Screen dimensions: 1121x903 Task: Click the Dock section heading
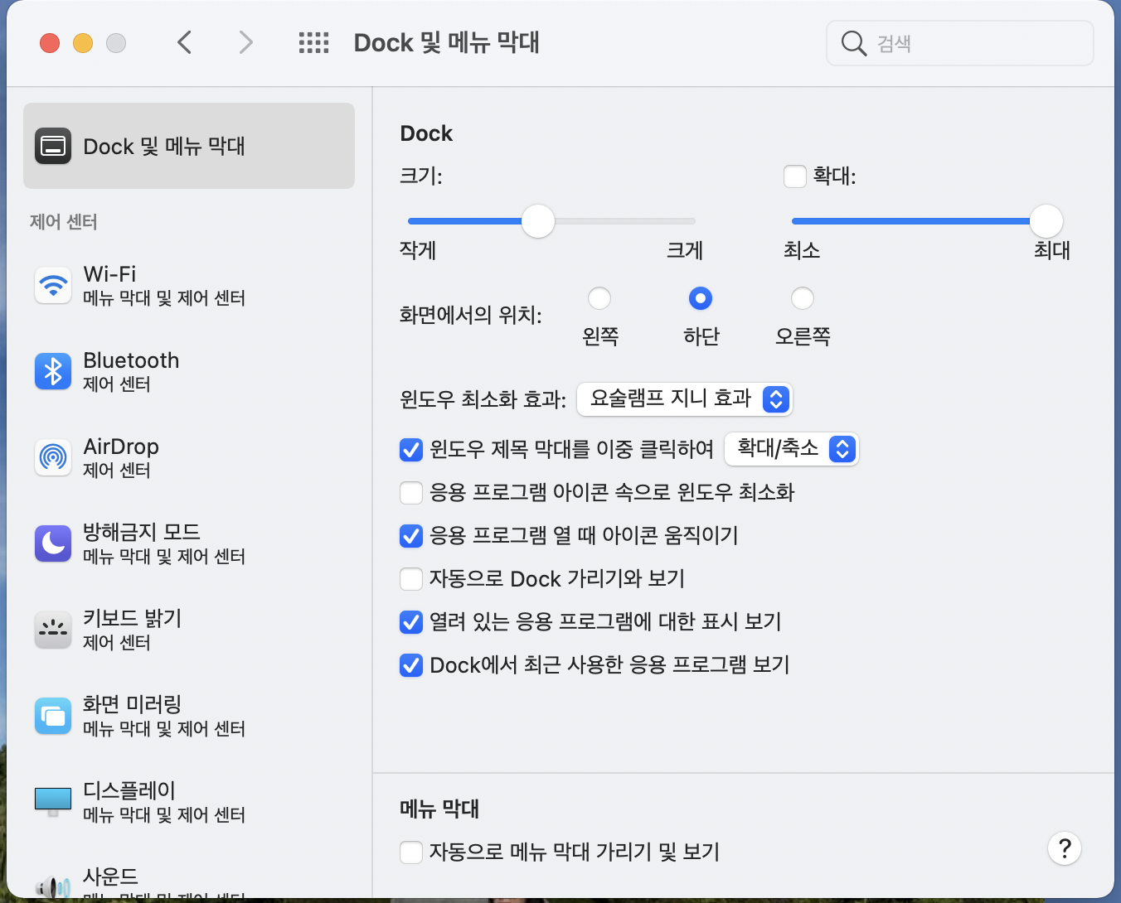[426, 133]
